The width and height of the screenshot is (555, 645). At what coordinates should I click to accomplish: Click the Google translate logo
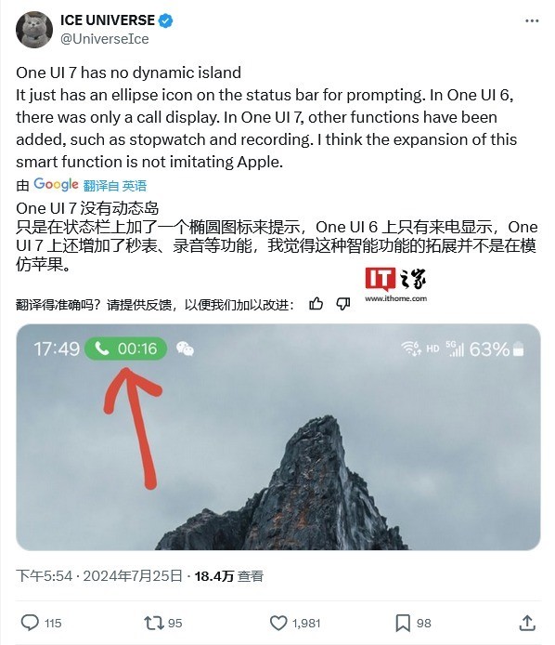[56, 185]
